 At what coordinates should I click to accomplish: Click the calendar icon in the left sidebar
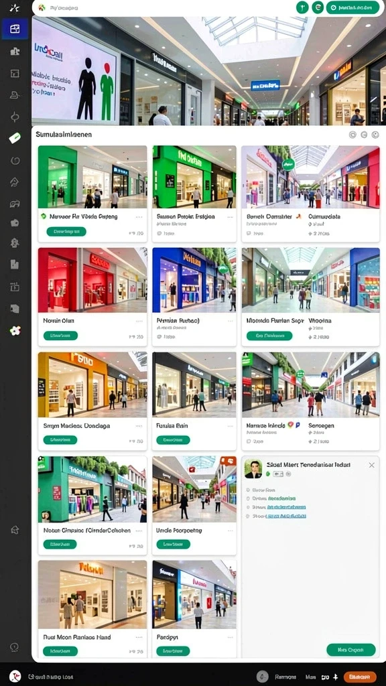tap(15, 287)
